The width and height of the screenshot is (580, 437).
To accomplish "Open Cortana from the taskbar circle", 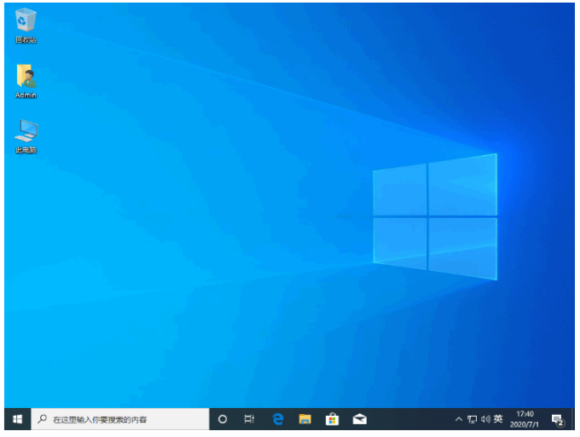I will click(223, 419).
